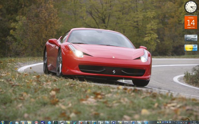Open the calendar gadget showing 14 August 2011
Image resolution: width=199 pixels, height=124 pixels.
[191, 22]
